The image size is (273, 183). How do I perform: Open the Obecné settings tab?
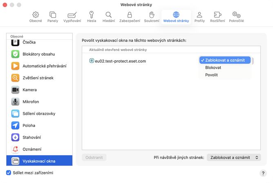point(36,17)
